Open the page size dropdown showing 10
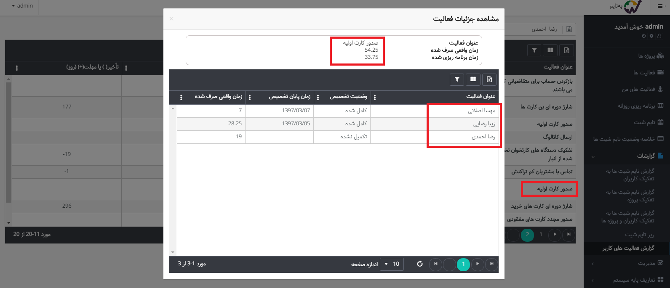 392,264
